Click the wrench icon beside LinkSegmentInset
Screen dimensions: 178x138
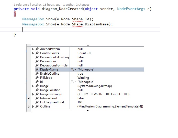[37, 102]
